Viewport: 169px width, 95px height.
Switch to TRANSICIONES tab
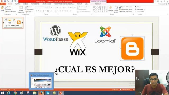coord(35,4)
